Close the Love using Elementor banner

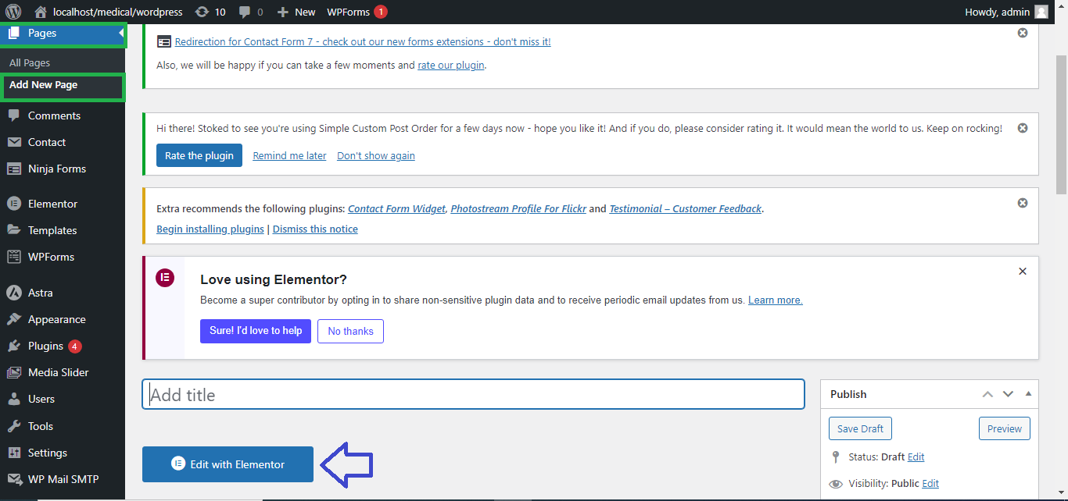[1022, 272]
